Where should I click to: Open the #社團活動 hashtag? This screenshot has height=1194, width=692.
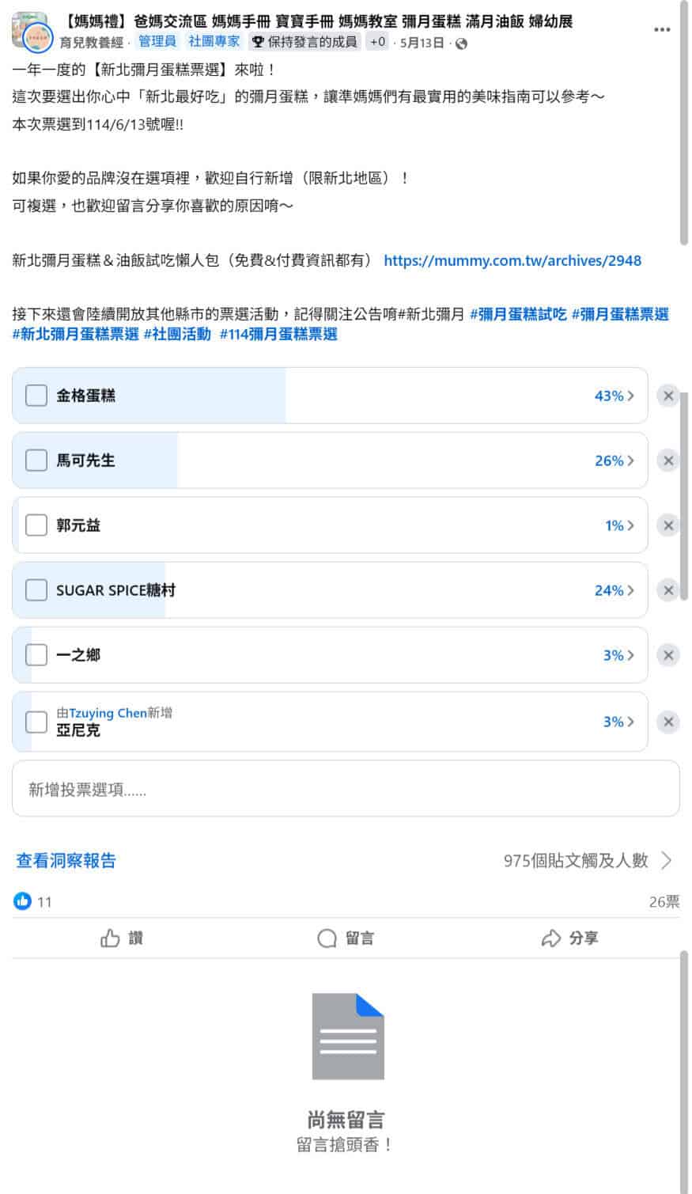coord(177,334)
